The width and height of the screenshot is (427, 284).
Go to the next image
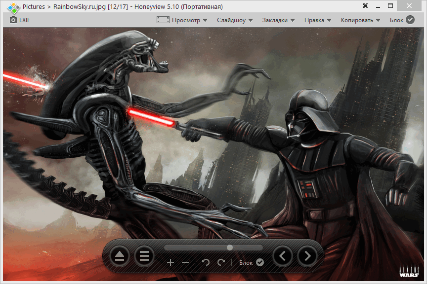[x=307, y=256]
